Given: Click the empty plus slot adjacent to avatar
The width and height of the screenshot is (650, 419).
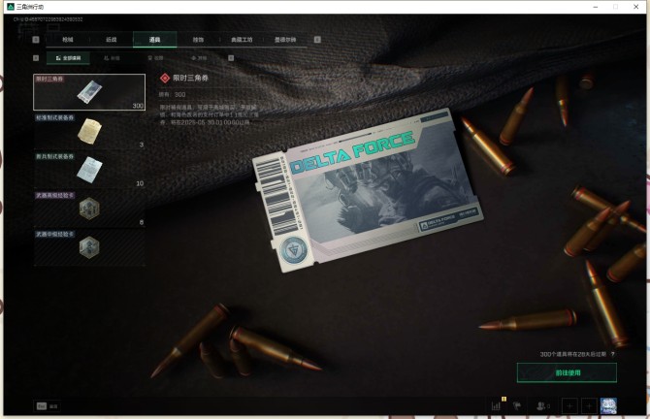Looking at the screenshot, I should pyautogui.click(x=589, y=406).
